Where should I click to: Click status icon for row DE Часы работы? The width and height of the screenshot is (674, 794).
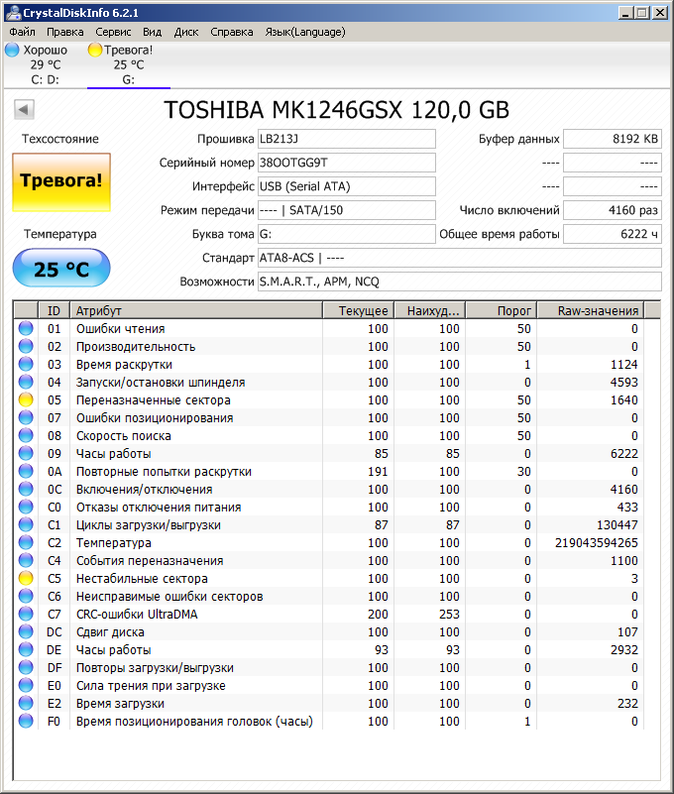click(x=26, y=649)
